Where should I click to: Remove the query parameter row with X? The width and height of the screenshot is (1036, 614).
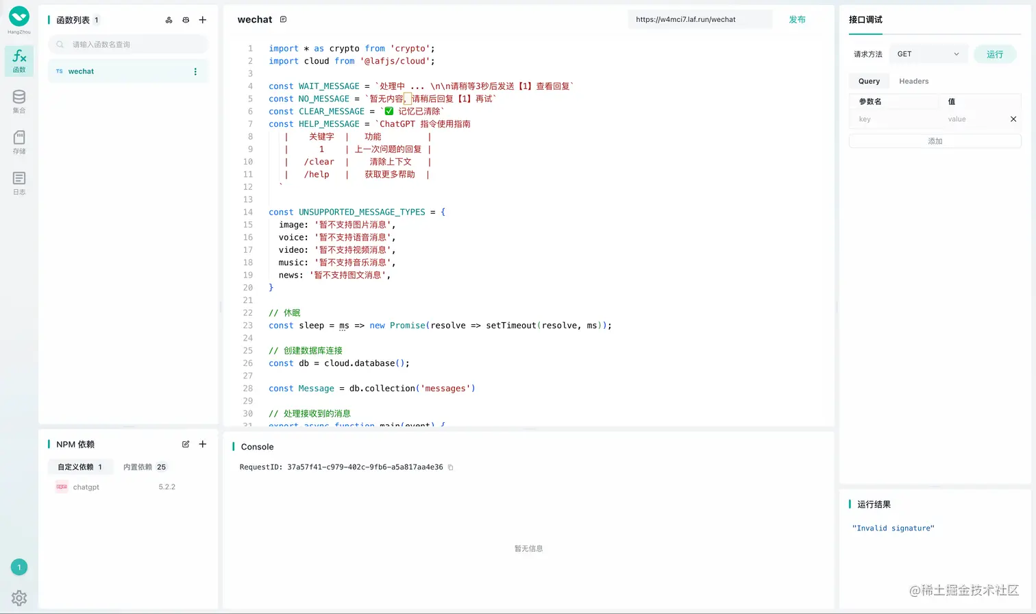click(1013, 119)
